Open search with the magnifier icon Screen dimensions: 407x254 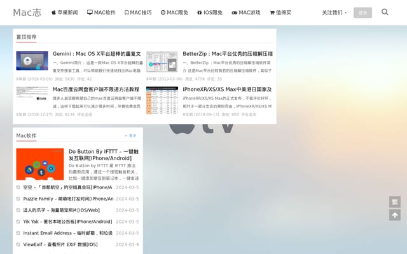click(385, 12)
